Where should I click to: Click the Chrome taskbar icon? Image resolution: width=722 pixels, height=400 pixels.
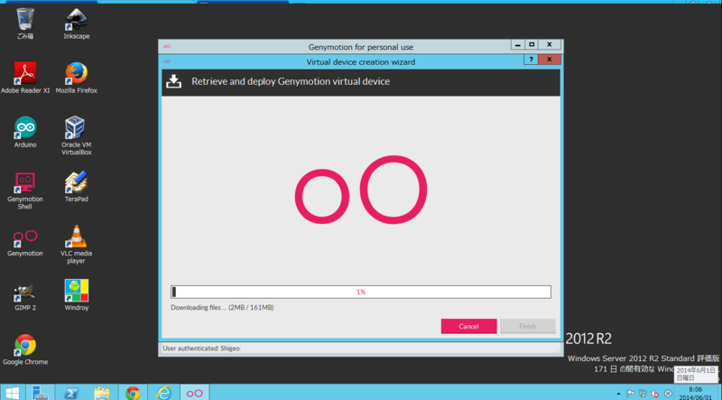(x=133, y=393)
